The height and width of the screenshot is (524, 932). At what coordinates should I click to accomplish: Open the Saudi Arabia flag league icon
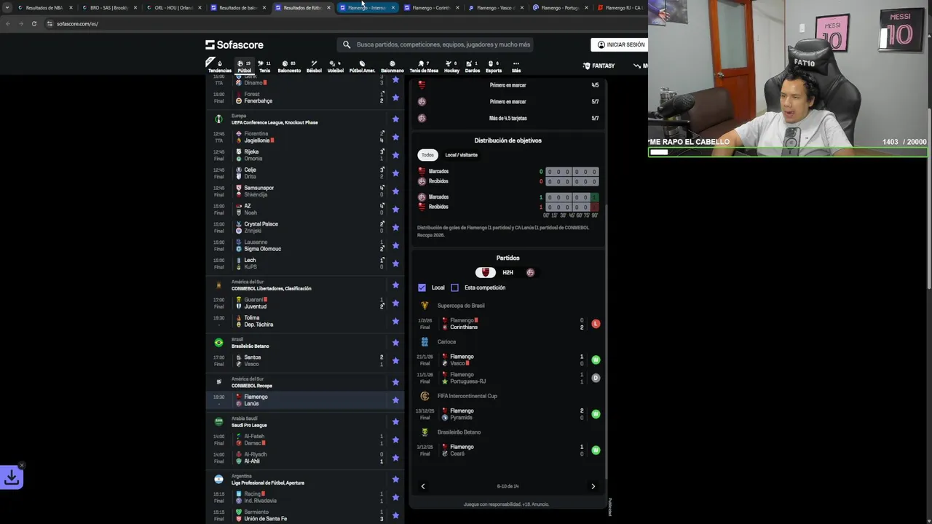point(218,421)
